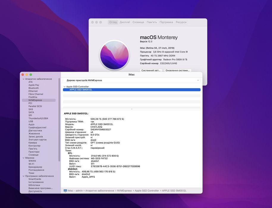Open the Дисплеї tab
This screenshot has width=272, height=208.
125,22
